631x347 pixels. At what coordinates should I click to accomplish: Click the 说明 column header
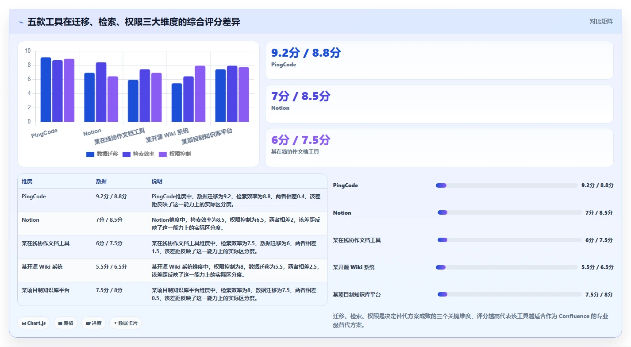(157, 181)
